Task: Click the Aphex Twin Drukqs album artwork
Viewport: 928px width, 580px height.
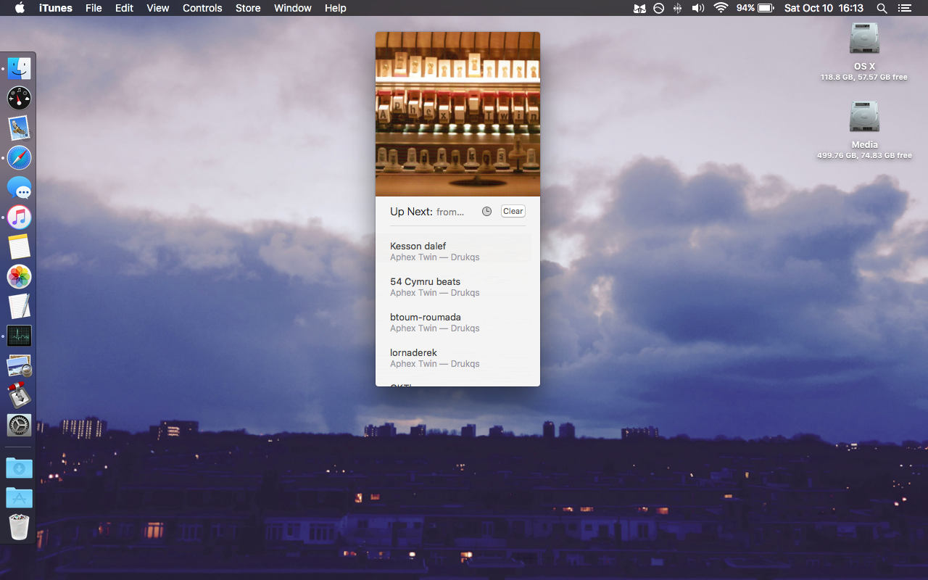Action: coord(457,114)
